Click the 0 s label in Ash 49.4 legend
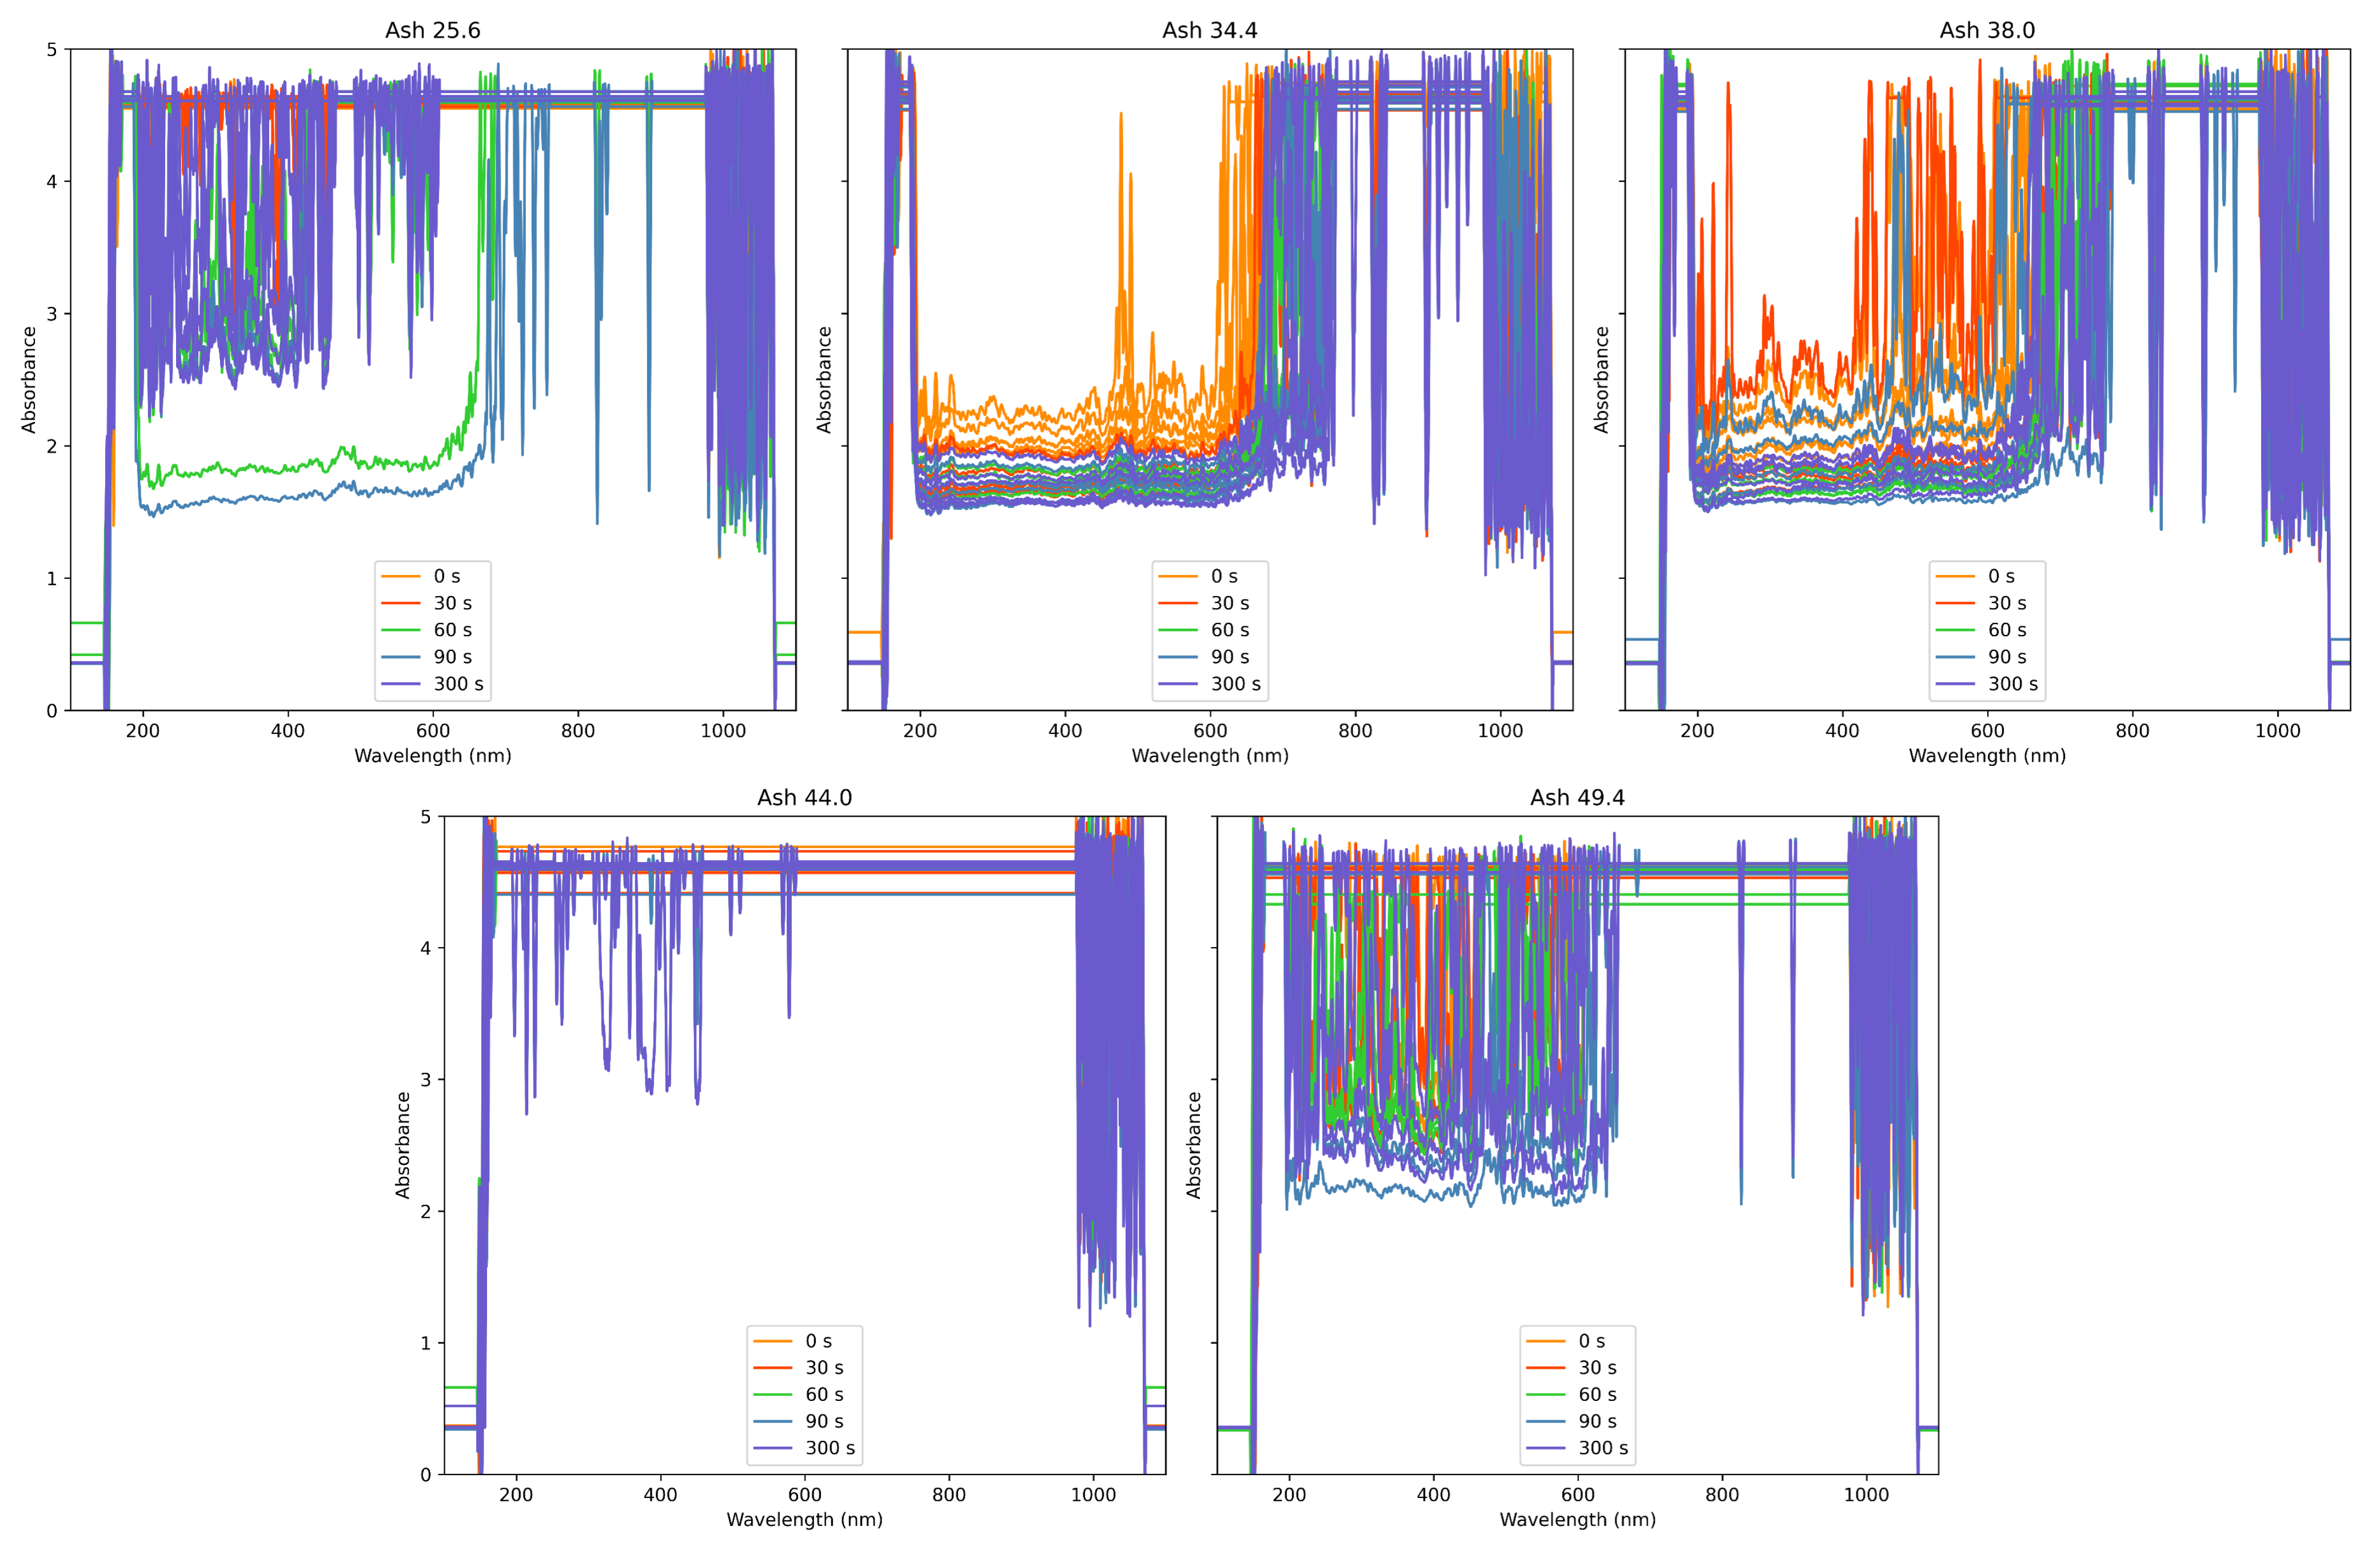The height and width of the screenshot is (1554, 2380). coord(1591,1340)
